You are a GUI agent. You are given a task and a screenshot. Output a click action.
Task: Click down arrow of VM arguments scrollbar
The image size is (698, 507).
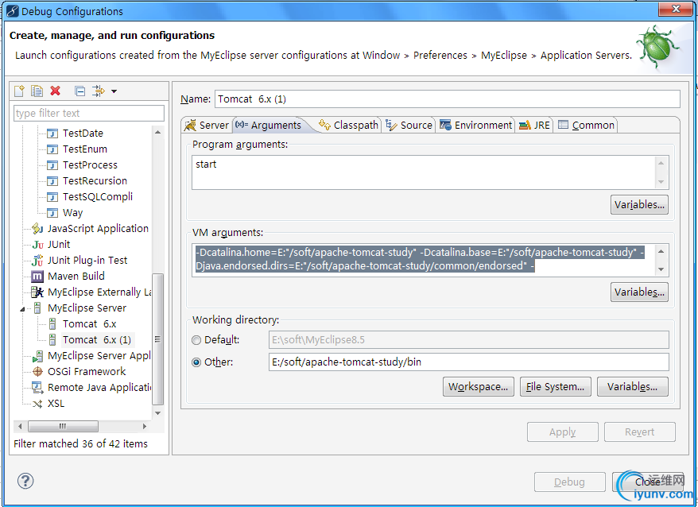pyautogui.click(x=661, y=269)
